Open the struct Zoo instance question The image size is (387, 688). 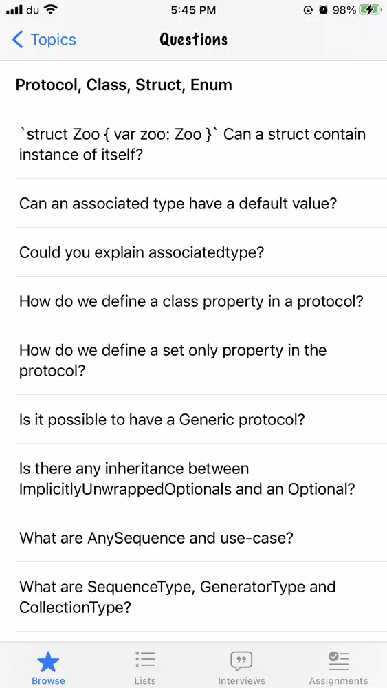(x=193, y=144)
